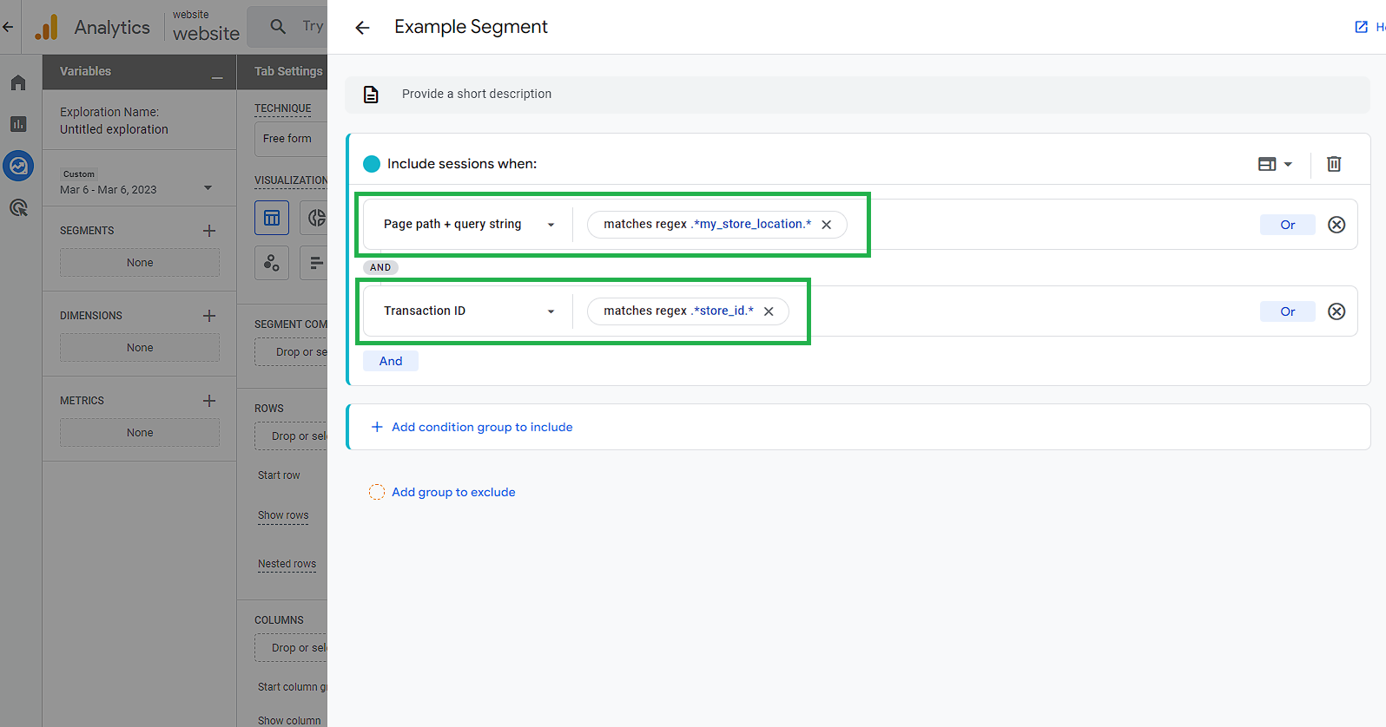Image resolution: width=1386 pixels, height=727 pixels.
Task: Click Add group to exclude
Action: click(x=453, y=492)
